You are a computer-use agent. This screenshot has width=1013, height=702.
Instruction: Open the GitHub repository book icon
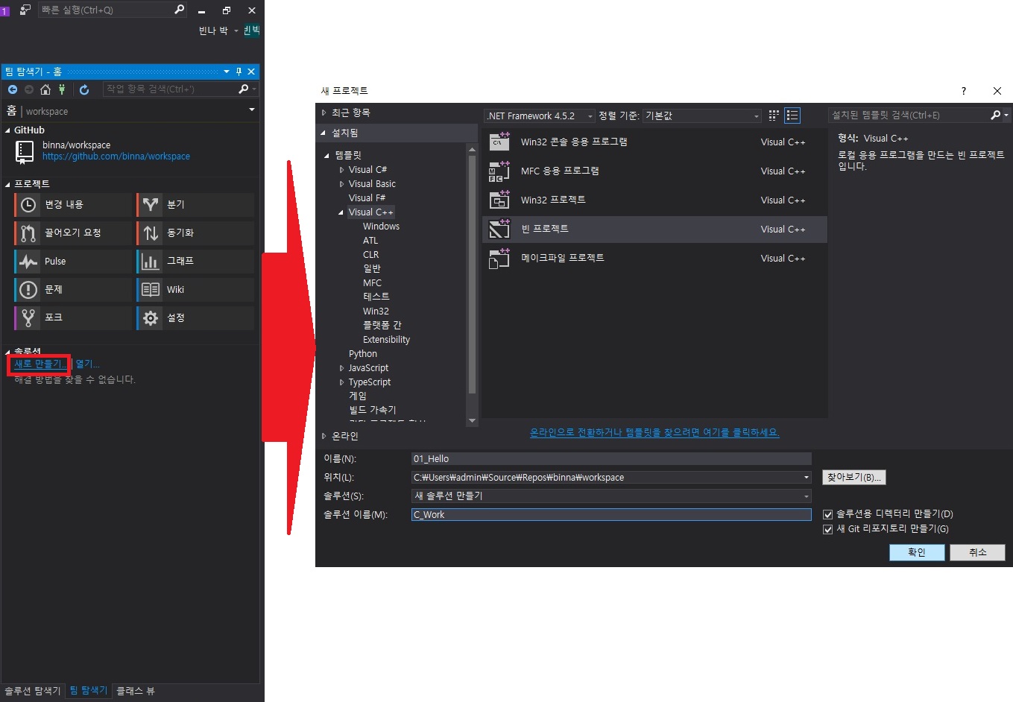tap(25, 151)
